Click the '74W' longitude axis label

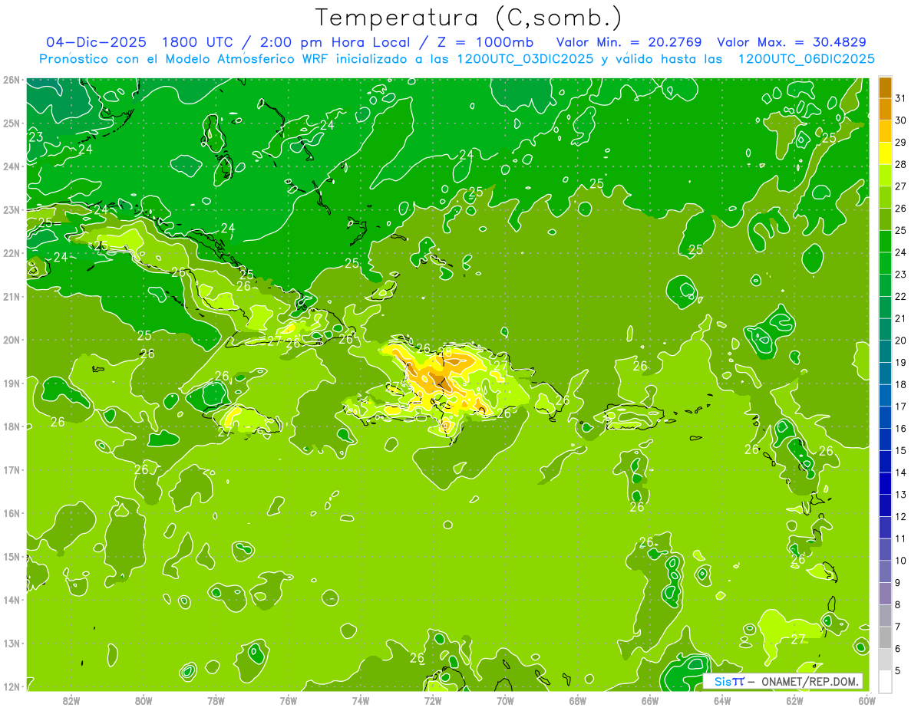tap(360, 701)
